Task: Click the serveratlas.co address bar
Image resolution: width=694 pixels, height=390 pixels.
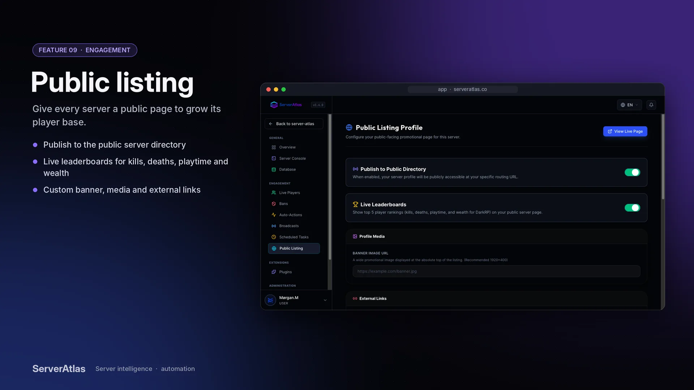Action: (462, 89)
